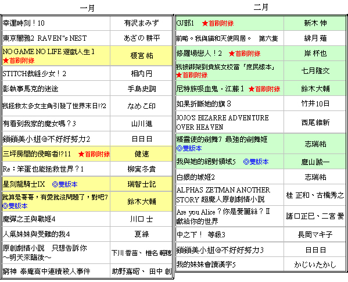Click 中之下！ 等級3 title
Screen dimensions: 348x282
201,234
